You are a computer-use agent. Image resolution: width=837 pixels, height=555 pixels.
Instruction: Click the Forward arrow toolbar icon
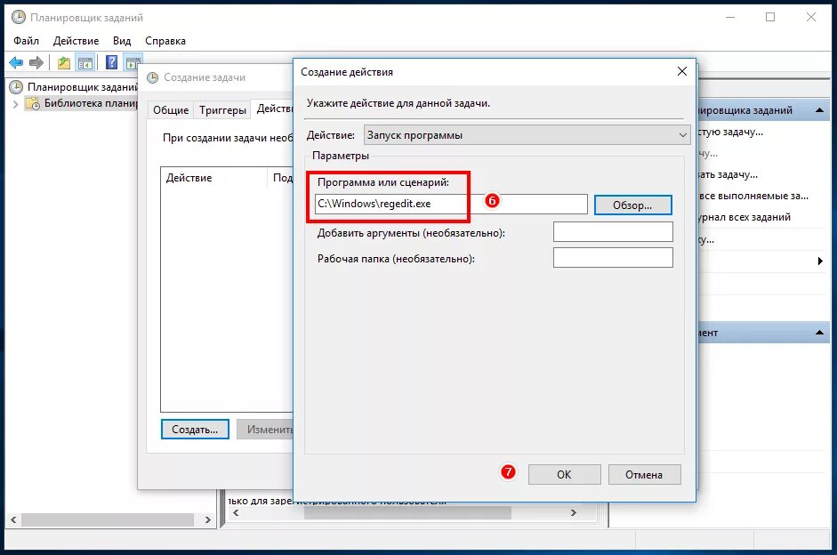pos(36,63)
